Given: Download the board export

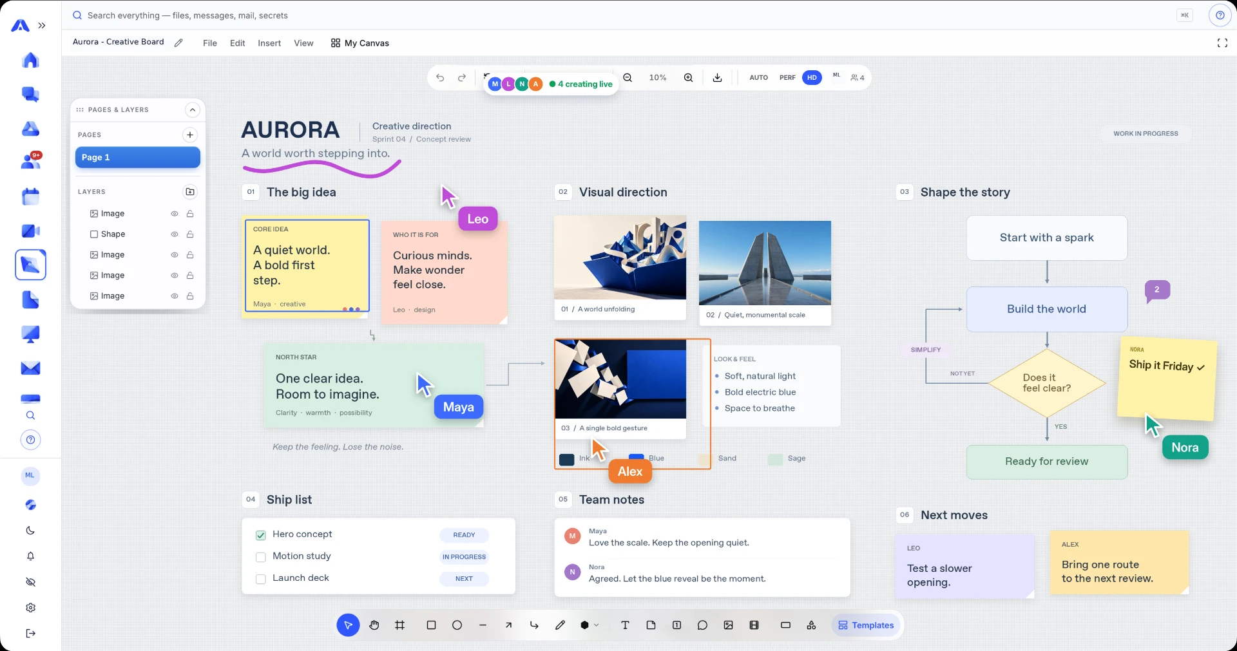Looking at the screenshot, I should pyautogui.click(x=717, y=78).
